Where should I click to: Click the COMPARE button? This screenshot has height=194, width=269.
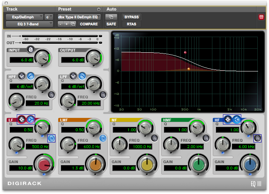pos(89,24)
